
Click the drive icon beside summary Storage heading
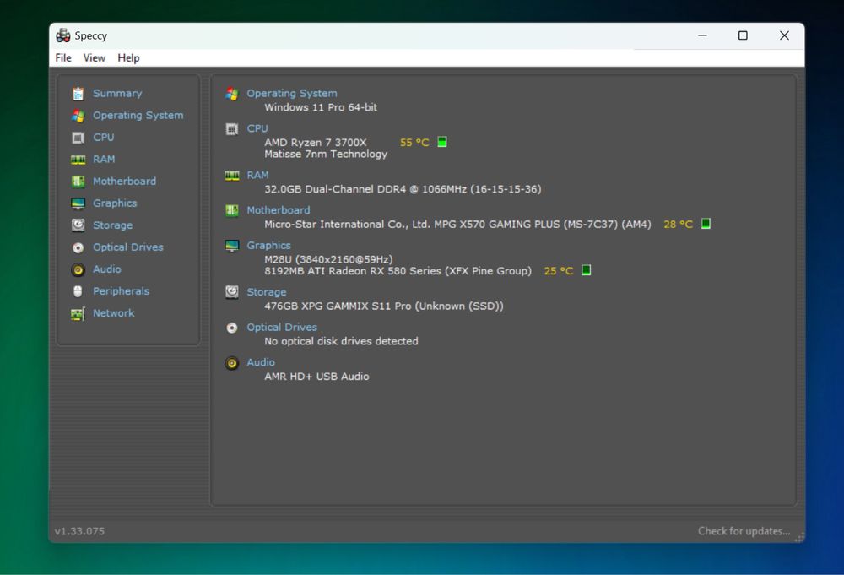232,292
